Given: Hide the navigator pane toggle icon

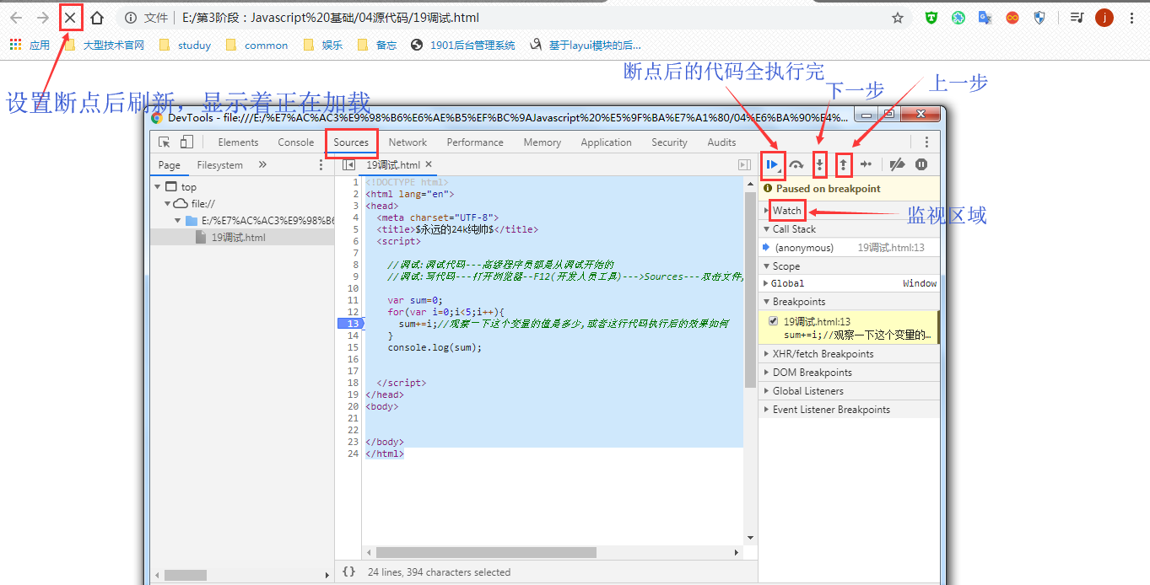Looking at the screenshot, I should point(348,165).
